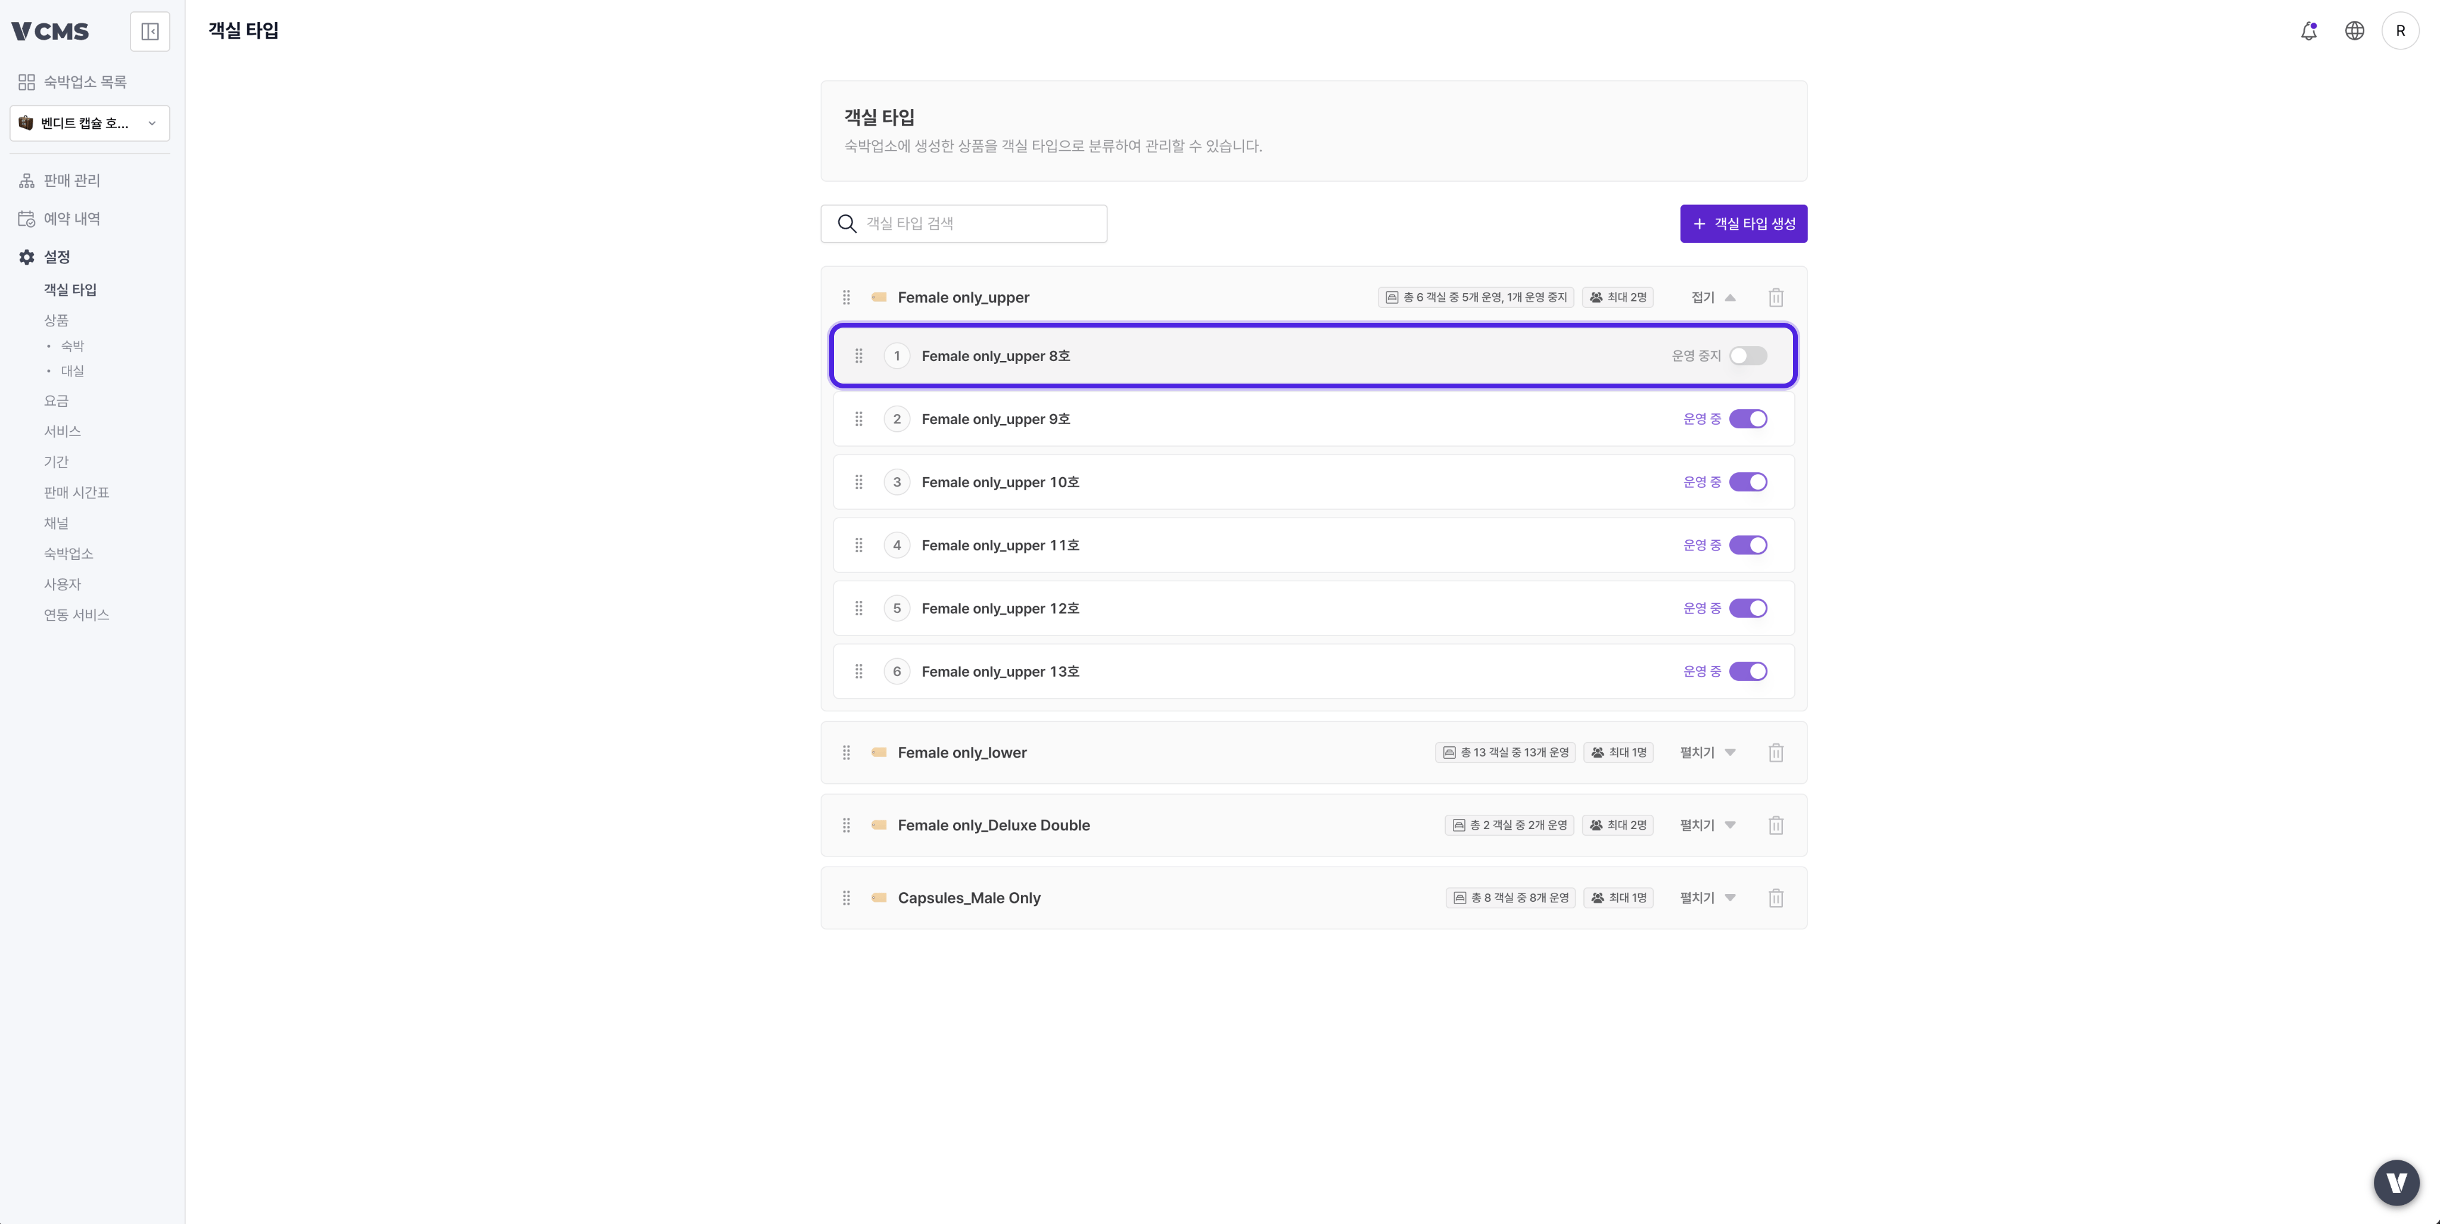2440x1224 pixels.
Task: Delete the Female only_Deluxe Double room type
Action: (x=1776, y=825)
